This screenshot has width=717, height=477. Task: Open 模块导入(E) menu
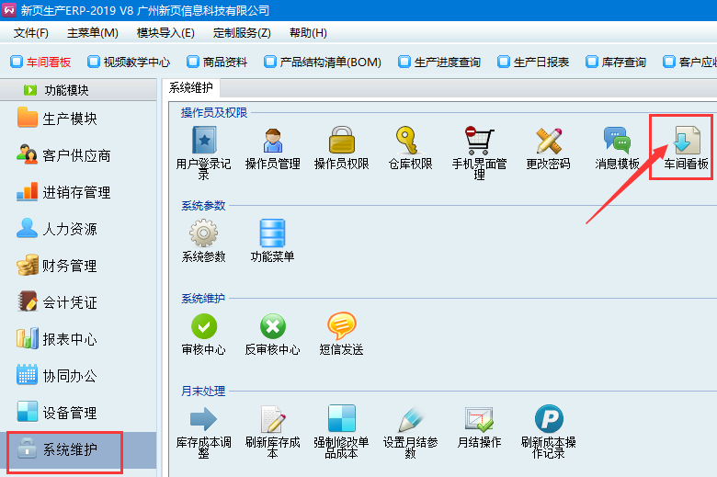[165, 33]
